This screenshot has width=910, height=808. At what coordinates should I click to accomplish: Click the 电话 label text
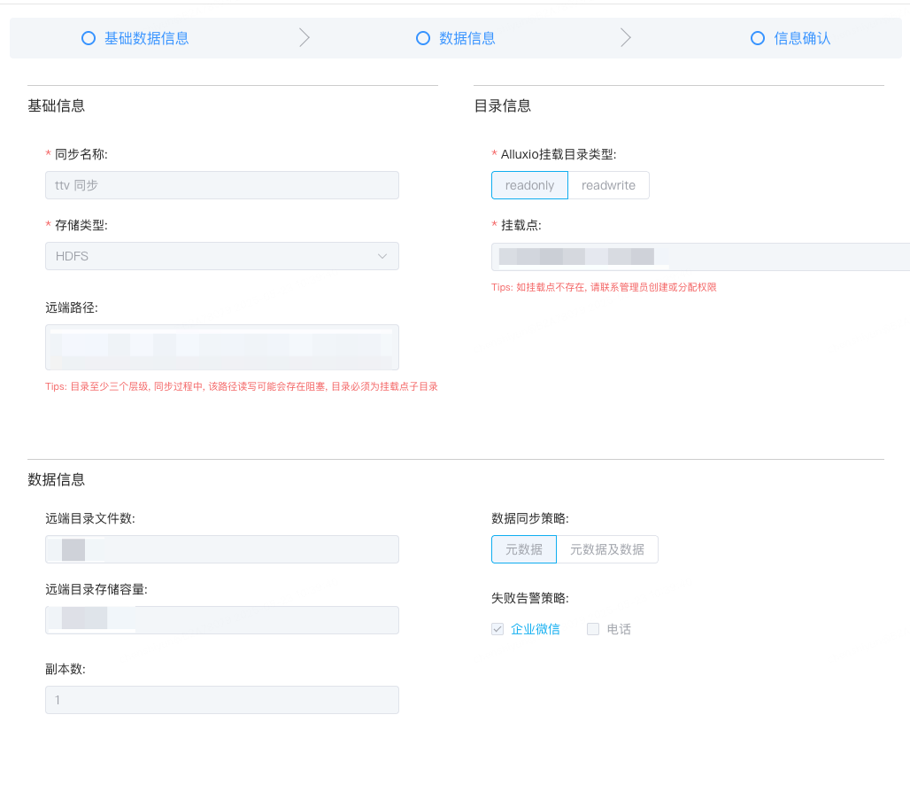pyautogui.click(x=619, y=629)
